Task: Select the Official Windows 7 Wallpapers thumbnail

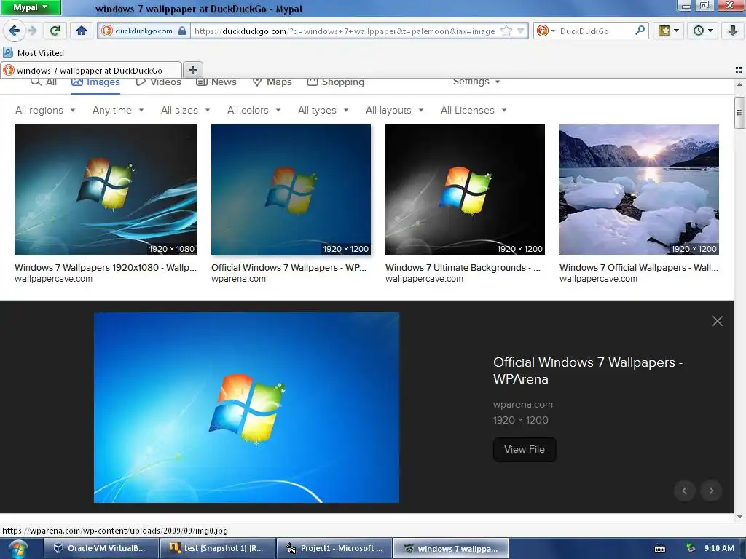Action: coord(291,190)
